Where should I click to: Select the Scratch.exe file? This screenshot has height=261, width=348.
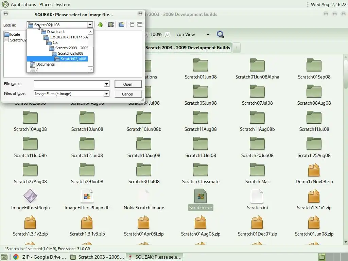[x=201, y=200]
